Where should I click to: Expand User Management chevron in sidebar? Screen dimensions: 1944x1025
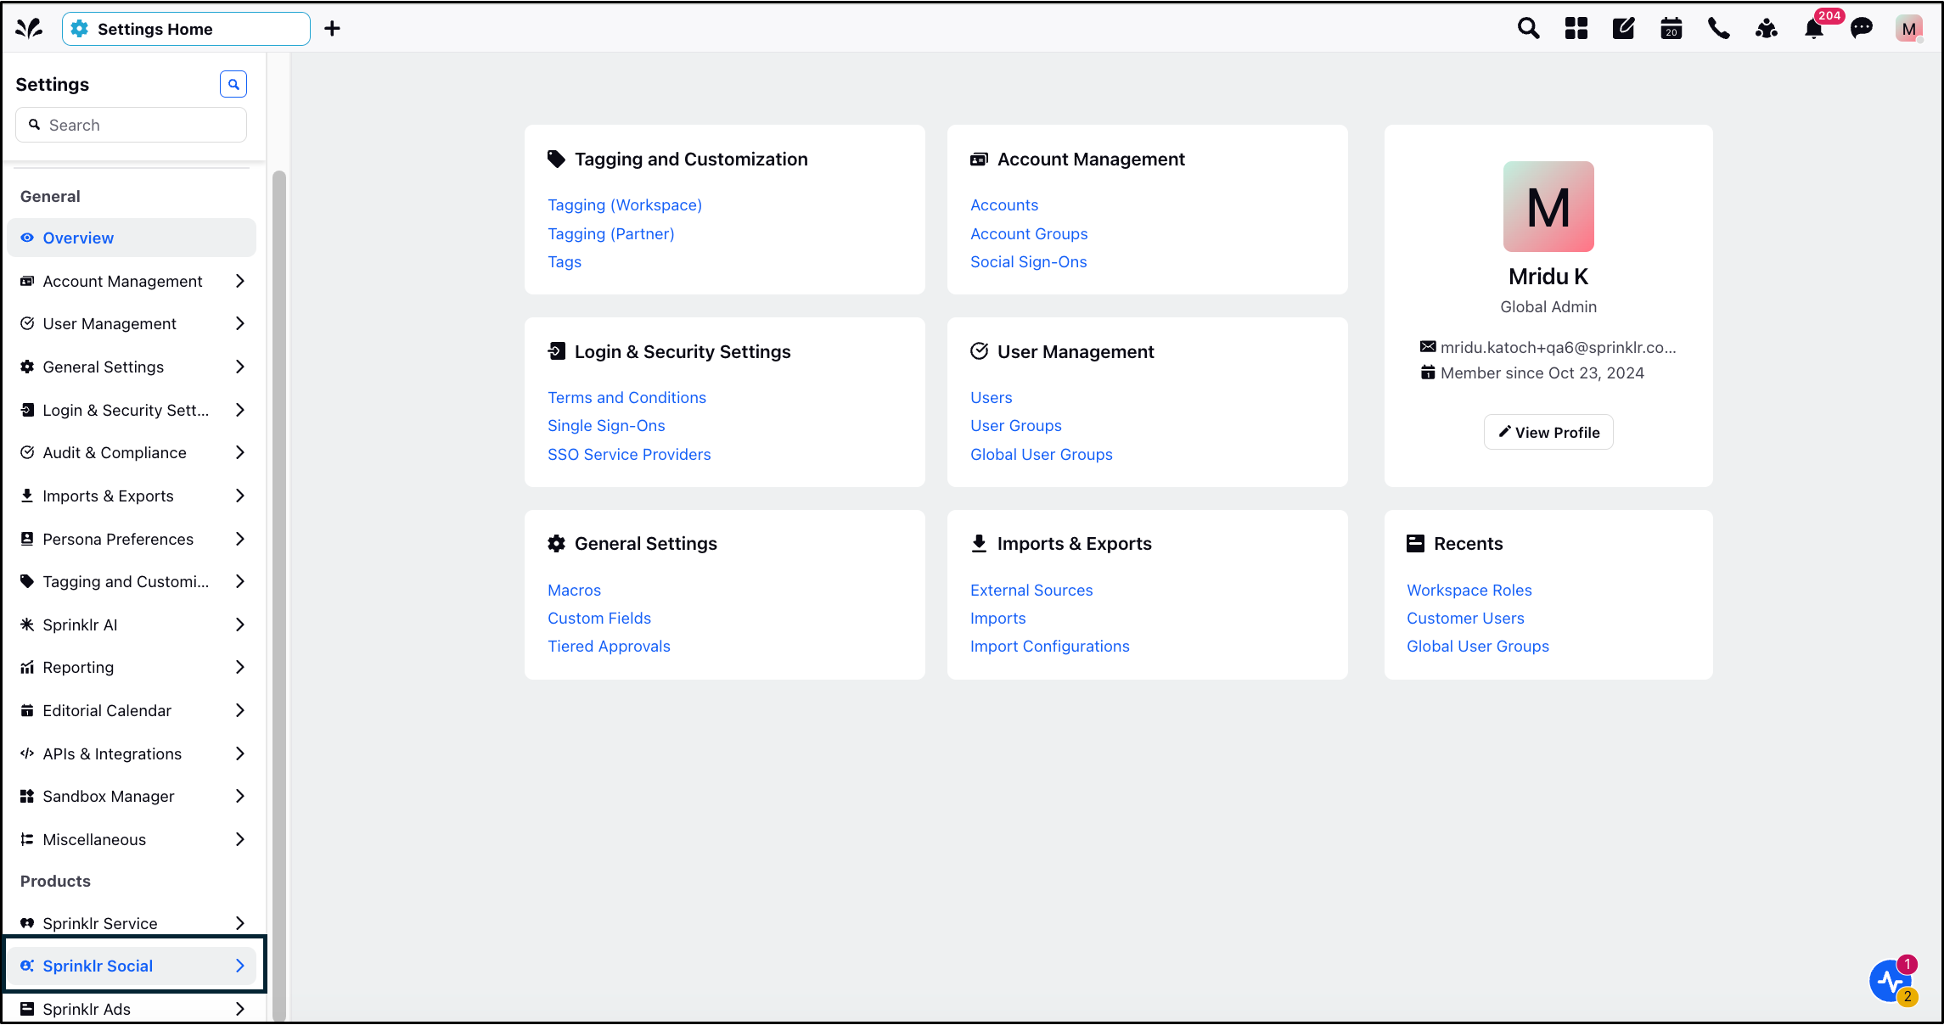[240, 323]
